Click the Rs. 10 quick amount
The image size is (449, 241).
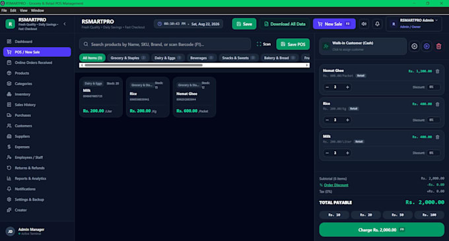pos(334,215)
